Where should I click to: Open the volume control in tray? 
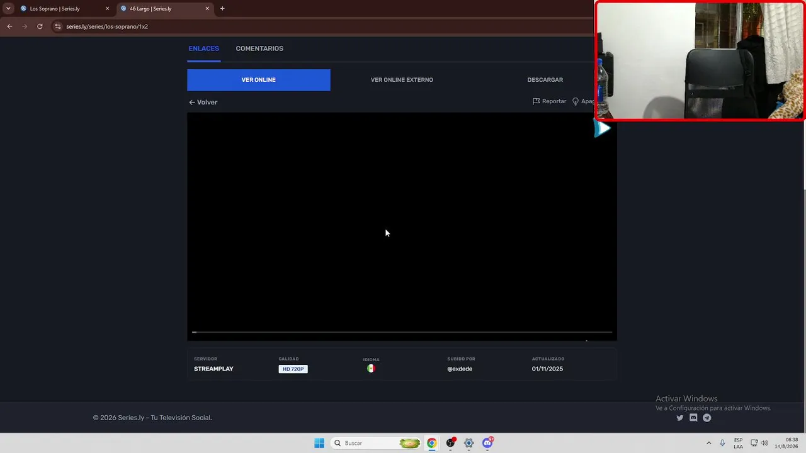coord(764,443)
